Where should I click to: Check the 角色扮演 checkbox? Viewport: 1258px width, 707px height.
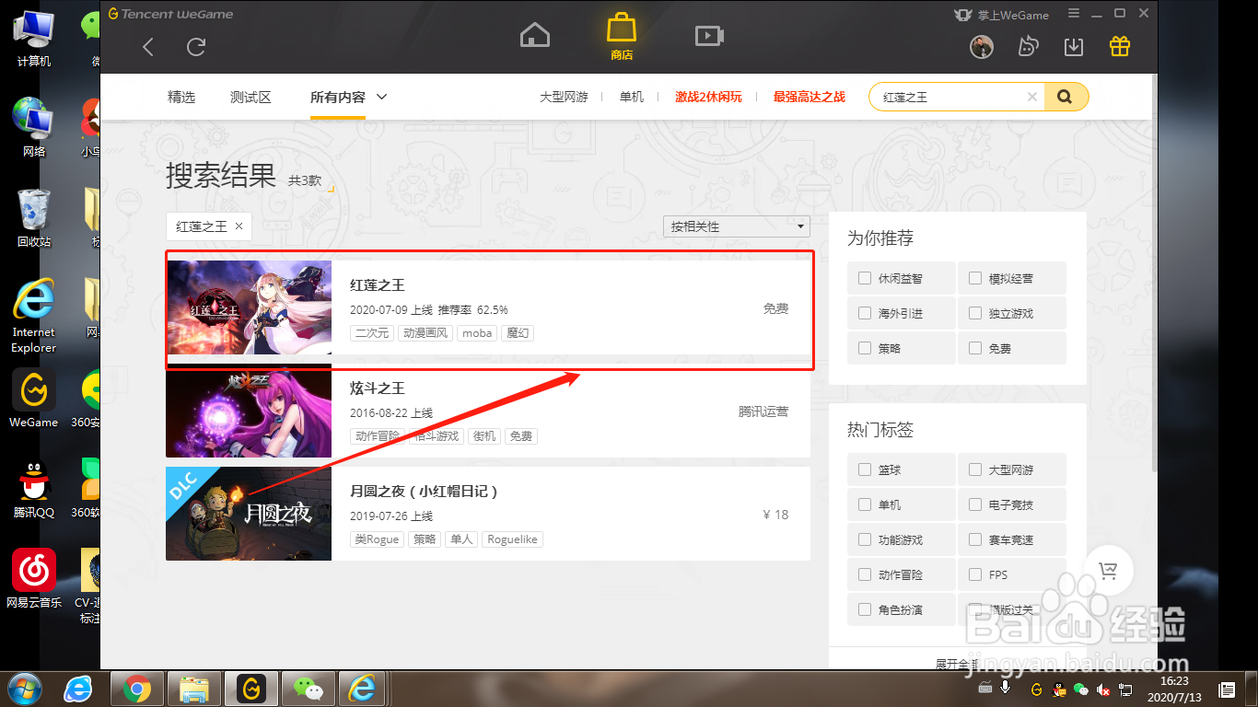[864, 609]
